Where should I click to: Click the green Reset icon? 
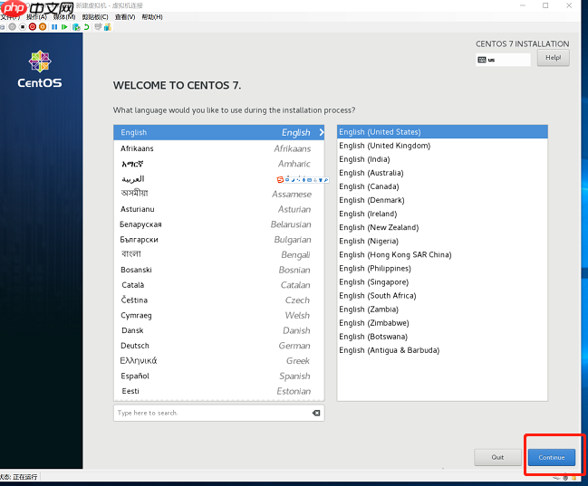64,27
